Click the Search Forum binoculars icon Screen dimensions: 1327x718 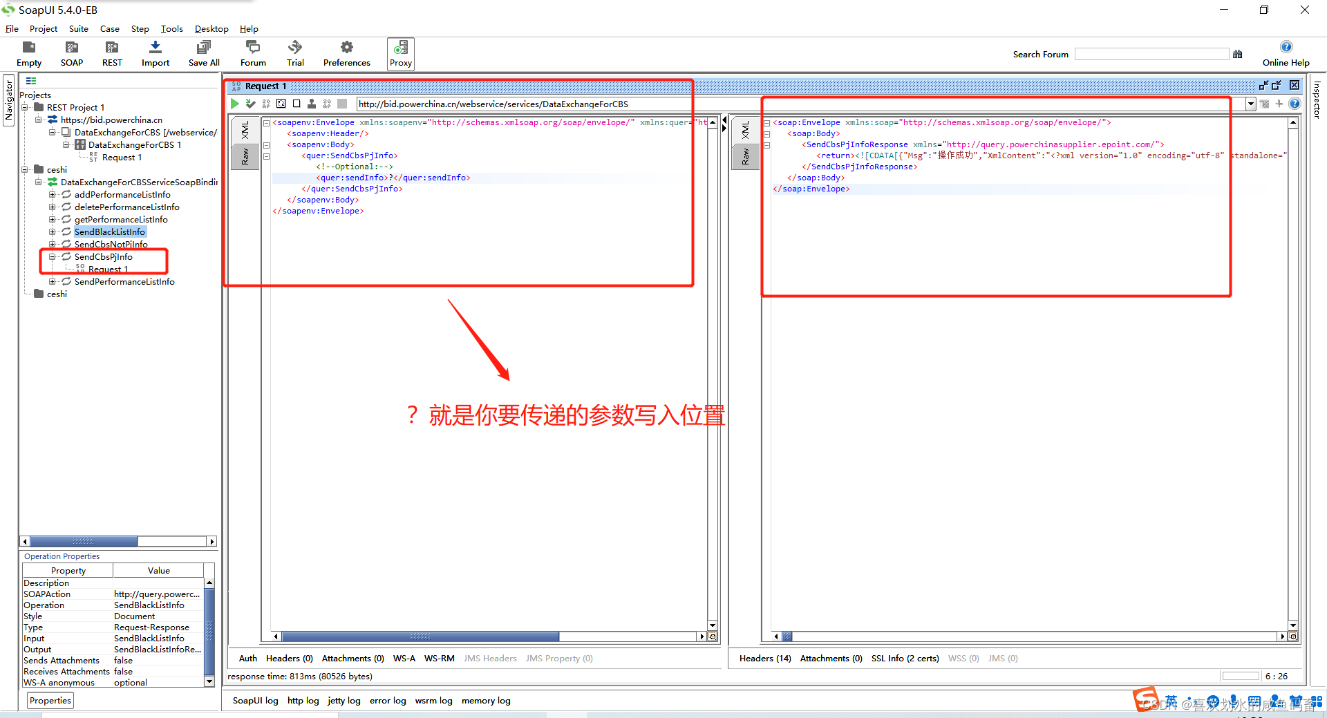1237,54
